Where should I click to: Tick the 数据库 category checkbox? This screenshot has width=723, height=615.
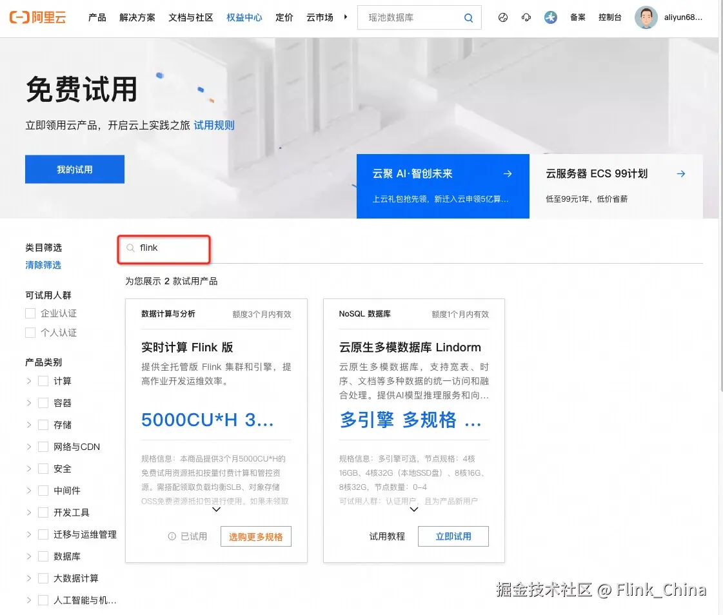click(43, 556)
